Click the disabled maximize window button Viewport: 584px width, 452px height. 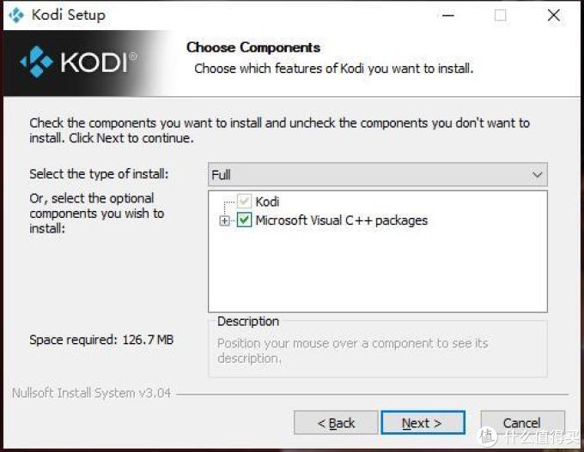pos(500,15)
